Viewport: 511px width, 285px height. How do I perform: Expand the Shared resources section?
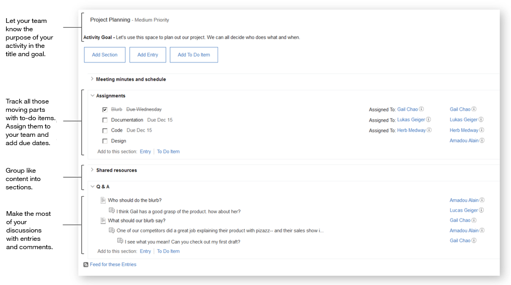point(92,170)
